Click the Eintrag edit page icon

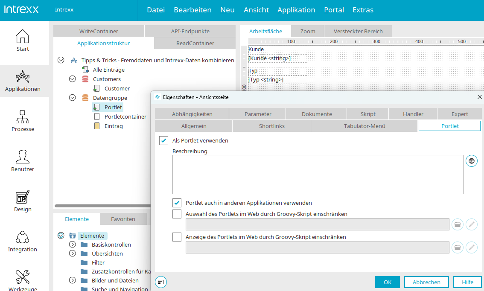(x=96, y=126)
